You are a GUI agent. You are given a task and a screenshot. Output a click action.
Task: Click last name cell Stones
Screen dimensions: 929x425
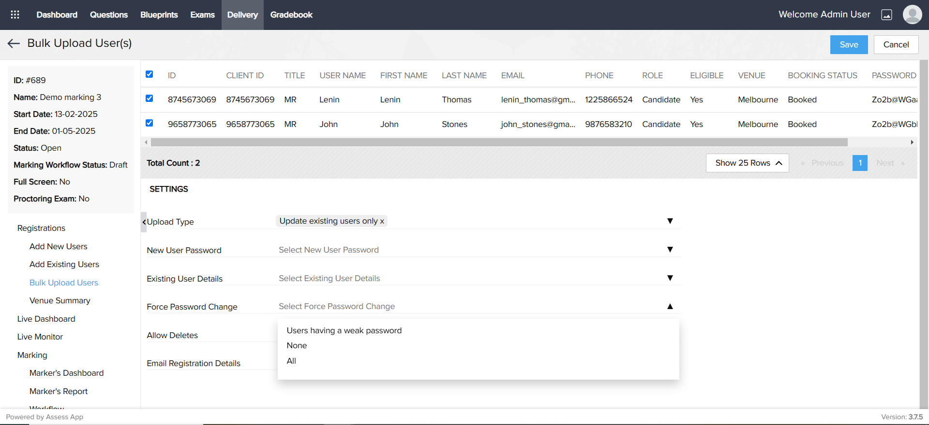coord(454,124)
